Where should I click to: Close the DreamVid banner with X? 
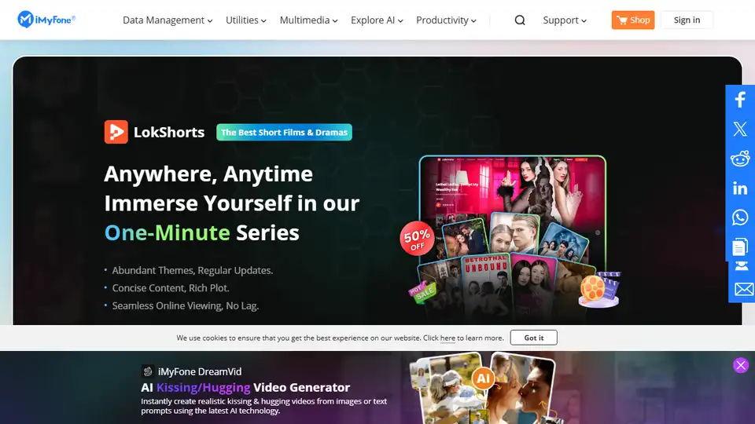741,365
